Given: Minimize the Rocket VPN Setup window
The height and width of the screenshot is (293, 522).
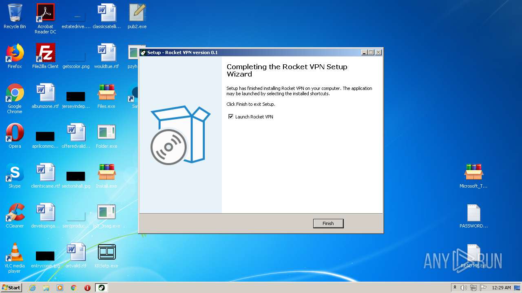Looking at the screenshot, I should [364, 52].
